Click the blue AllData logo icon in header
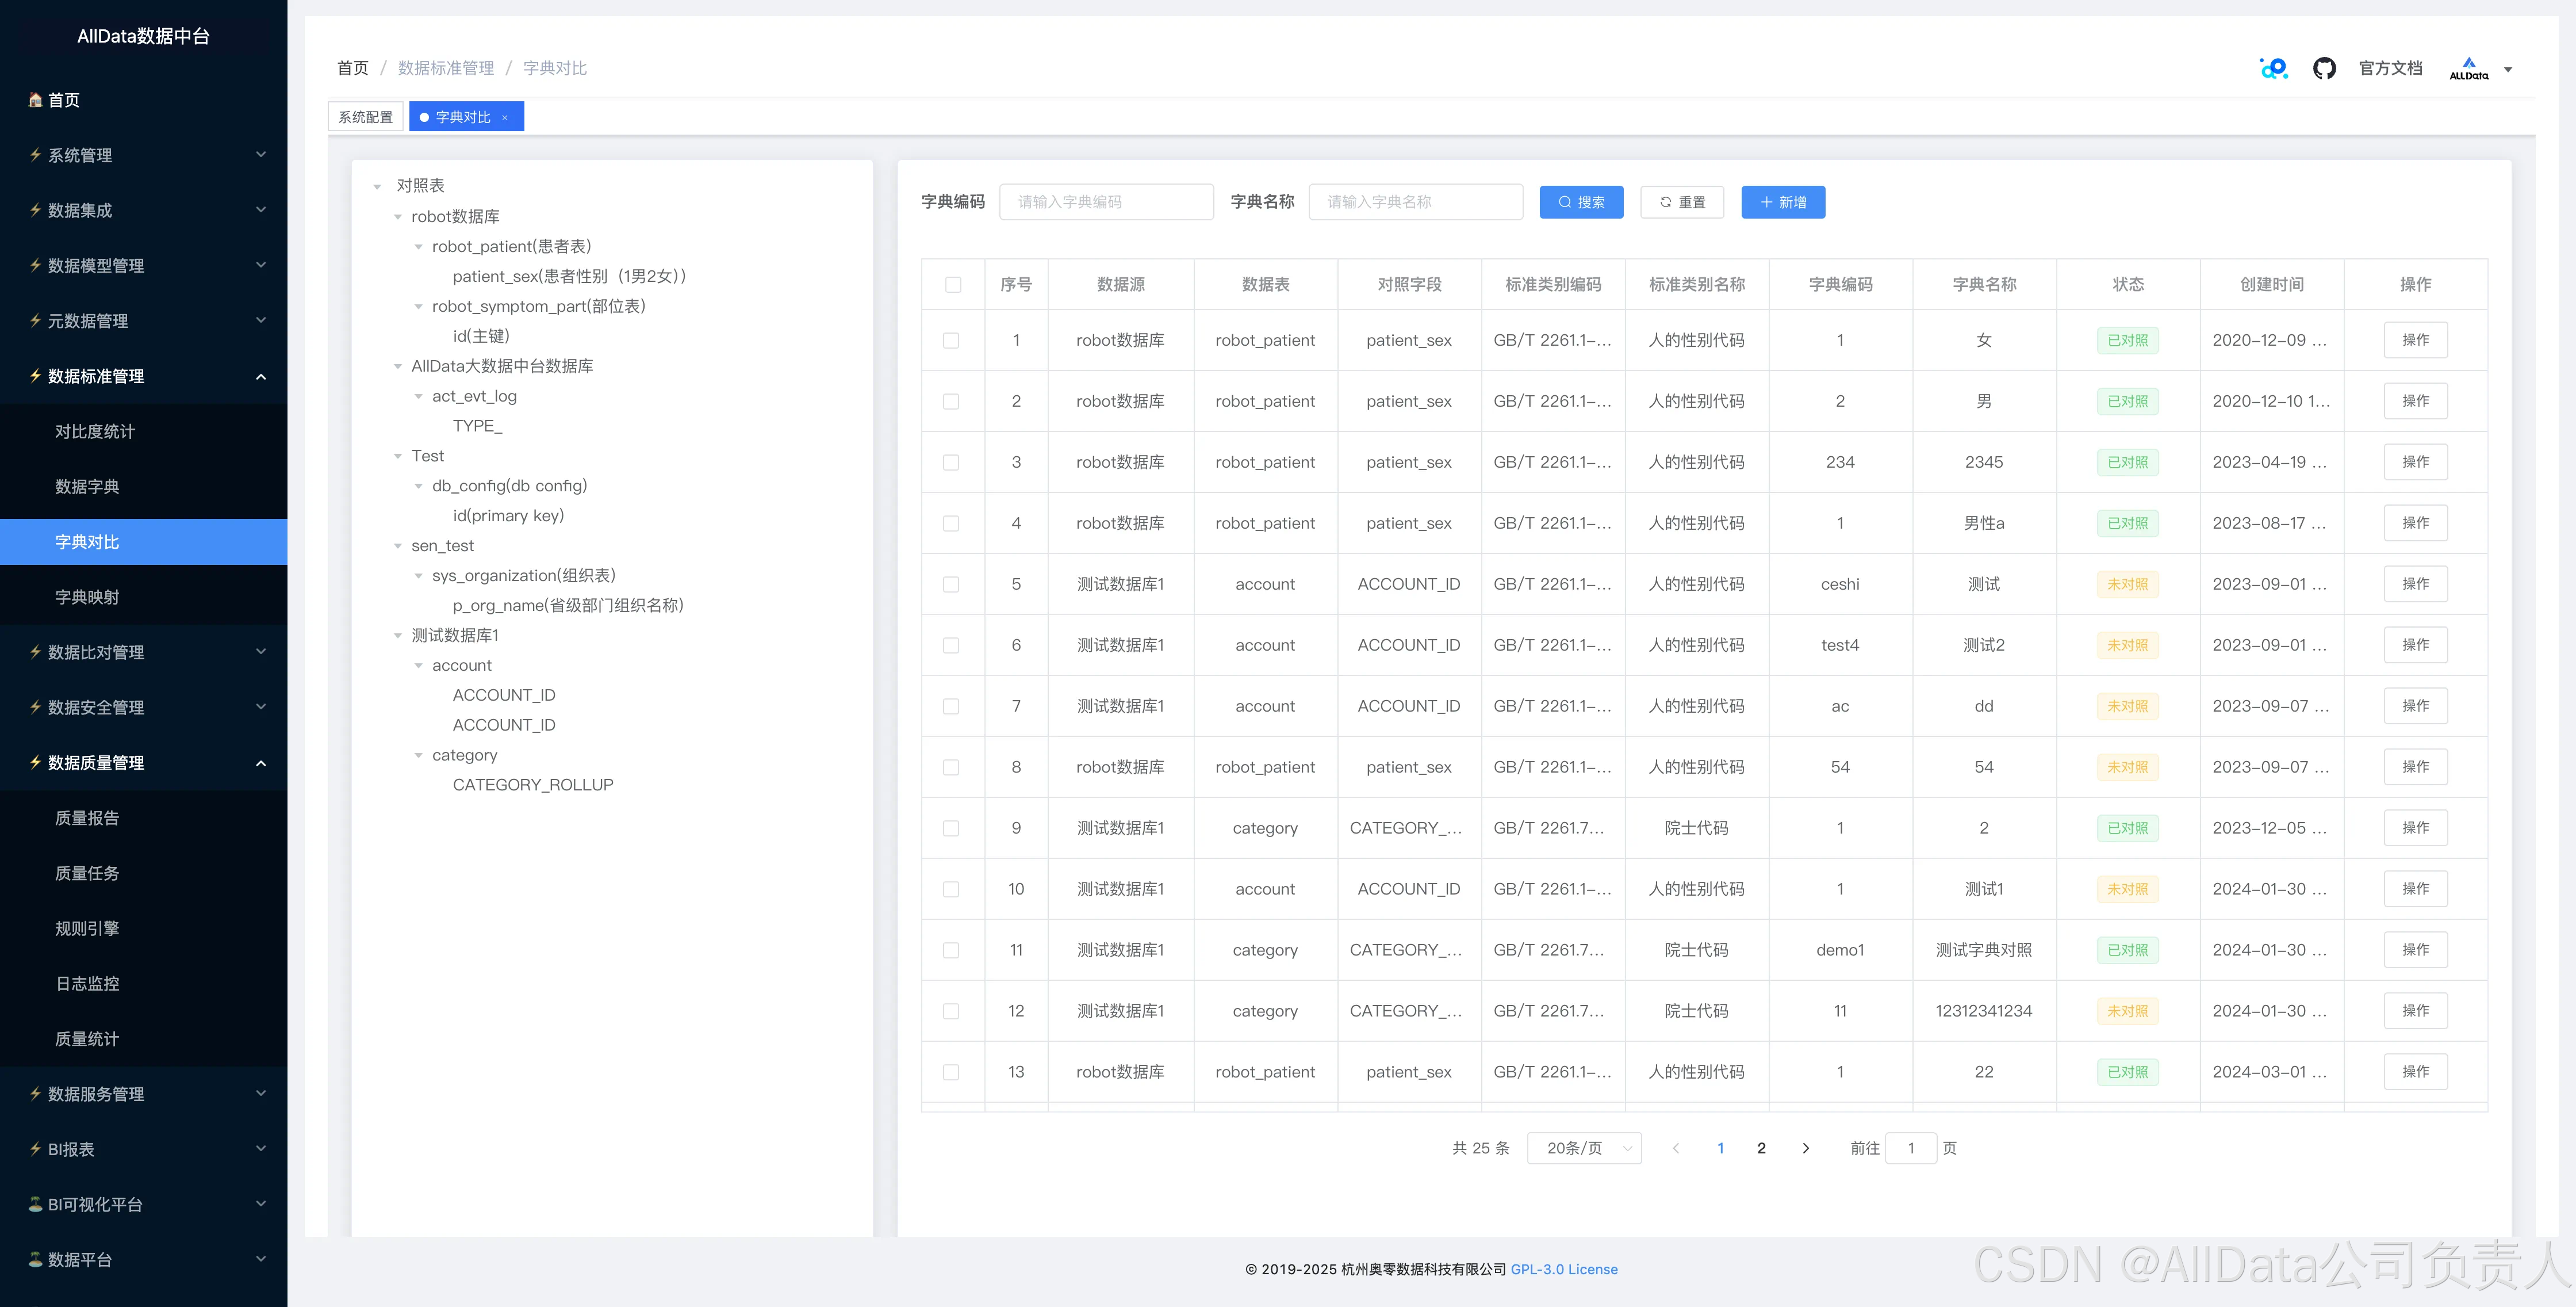This screenshot has width=2576, height=1307. [2273, 68]
